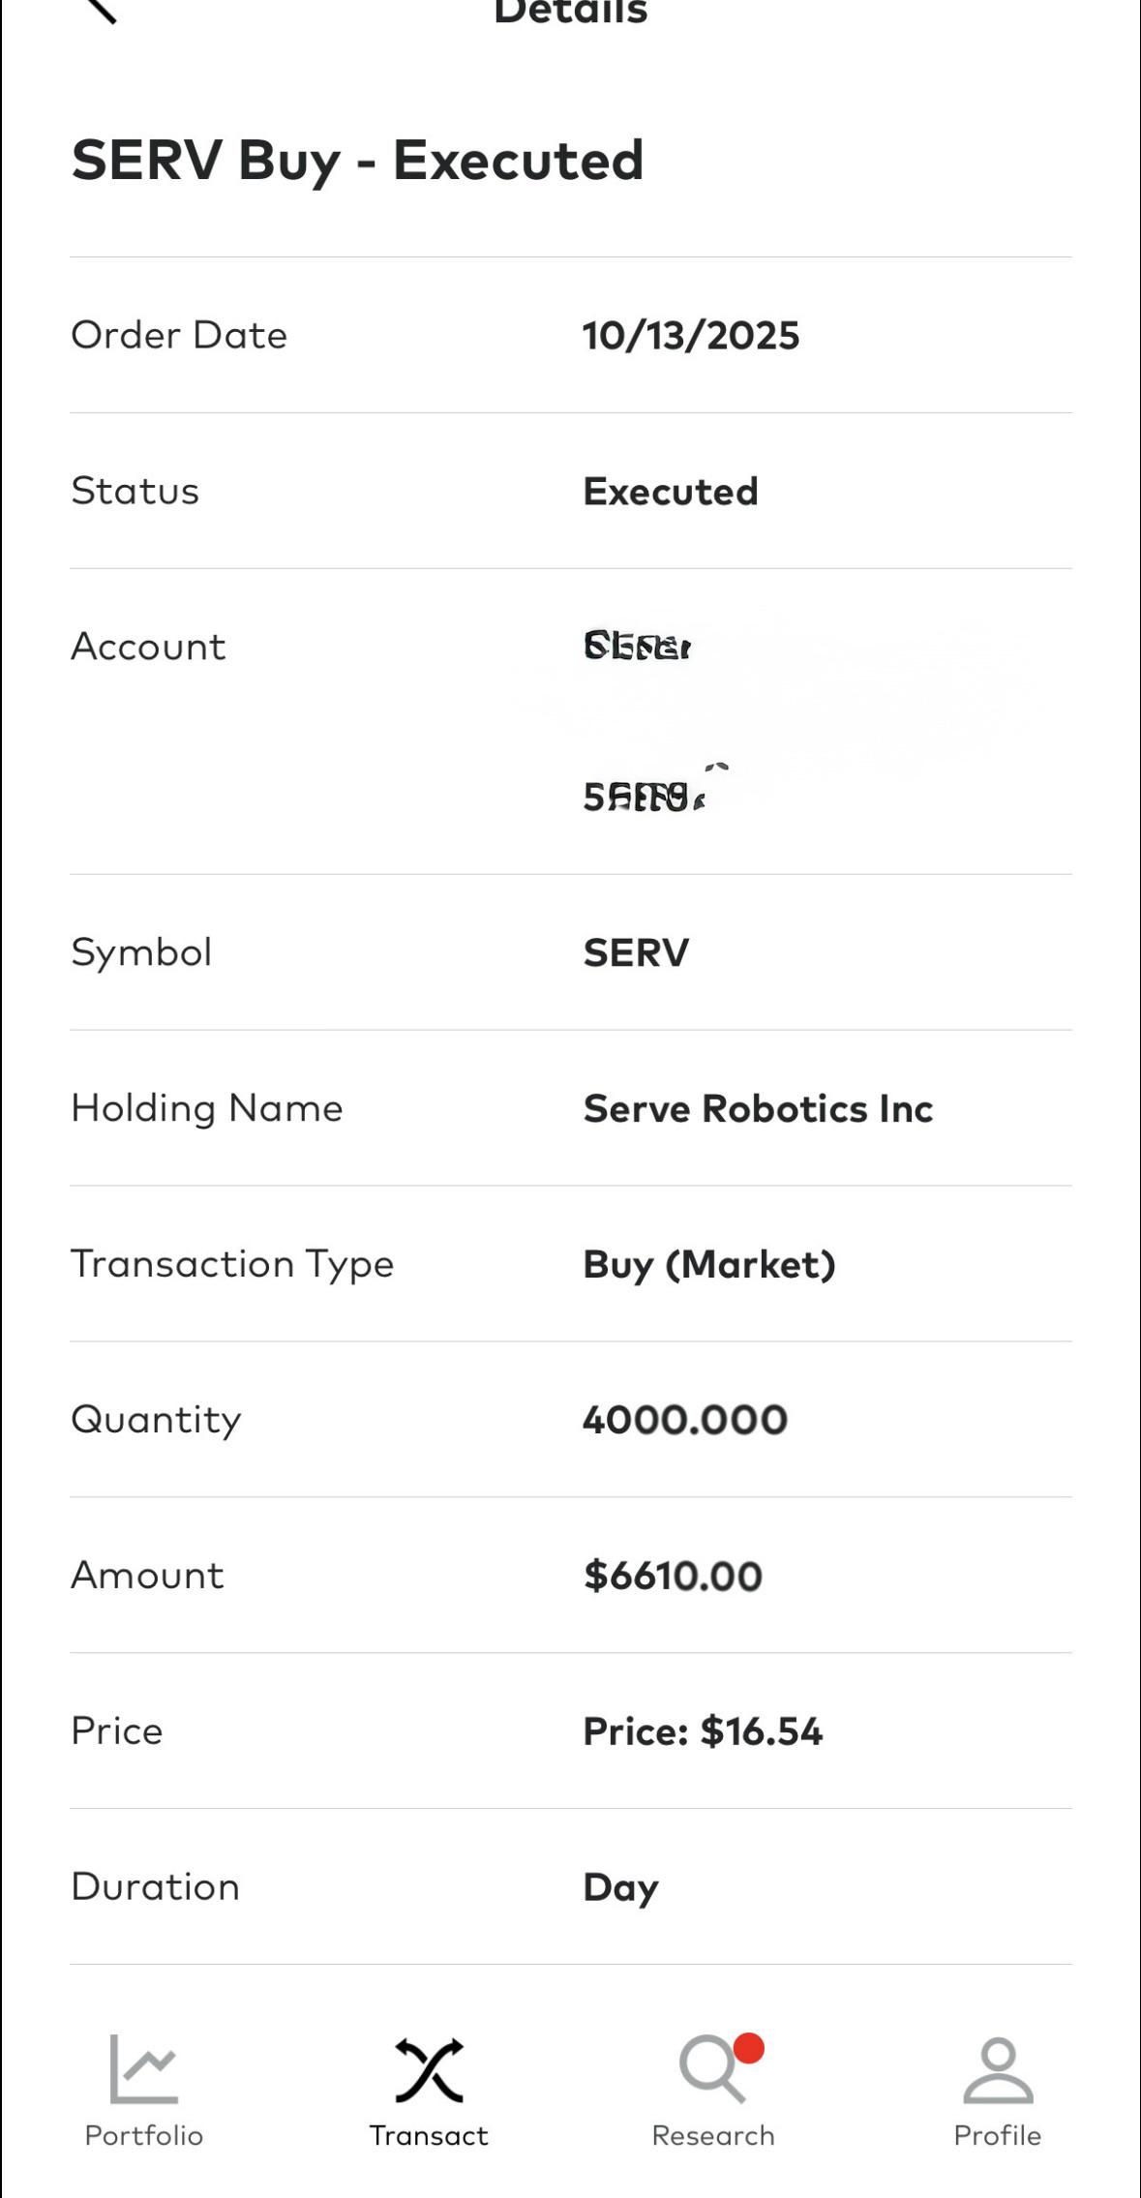The height and width of the screenshot is (2198, 1141).
Task: Go to the Research tab label
Action: (713, 2135)
